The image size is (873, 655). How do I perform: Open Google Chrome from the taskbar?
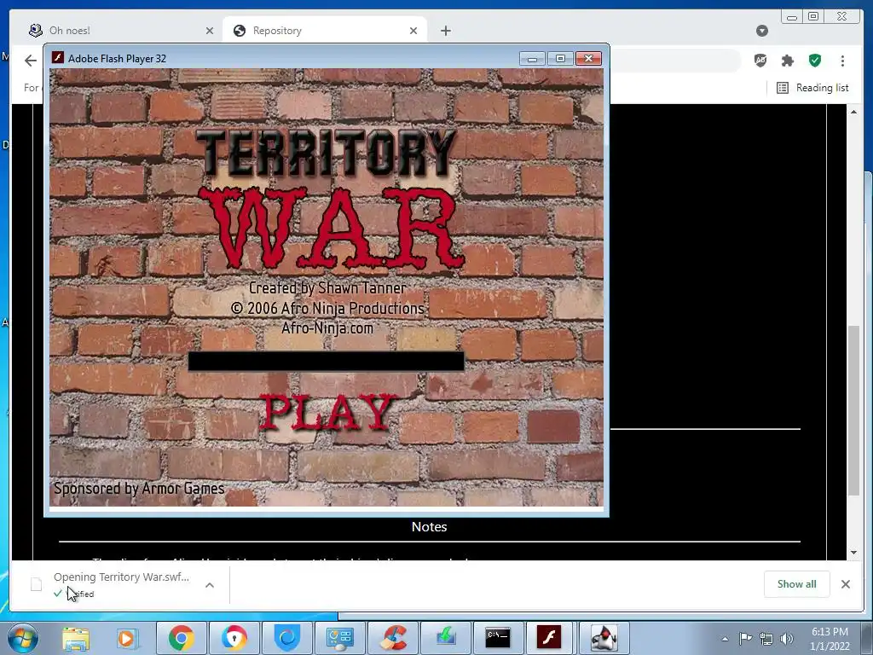tap(181, 638)
